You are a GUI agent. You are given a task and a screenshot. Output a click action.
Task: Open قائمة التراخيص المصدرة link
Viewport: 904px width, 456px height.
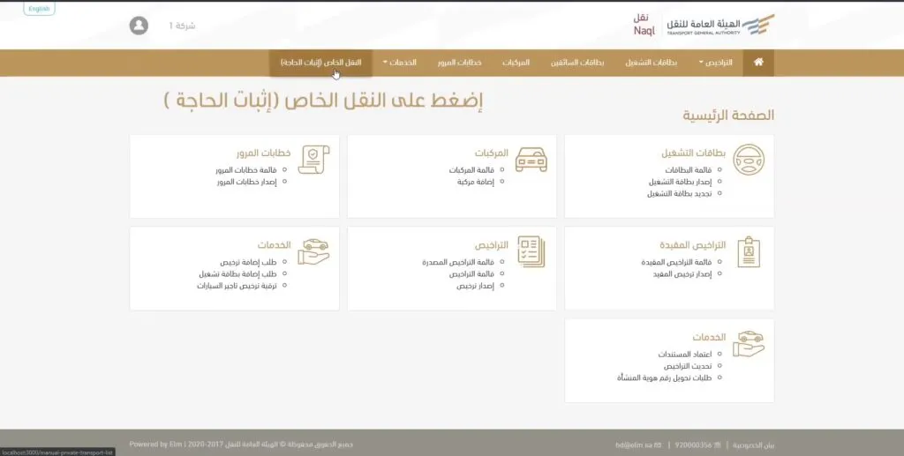[458, 262]
